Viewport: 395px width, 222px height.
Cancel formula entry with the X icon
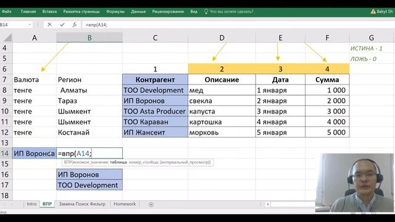point(49,25)
